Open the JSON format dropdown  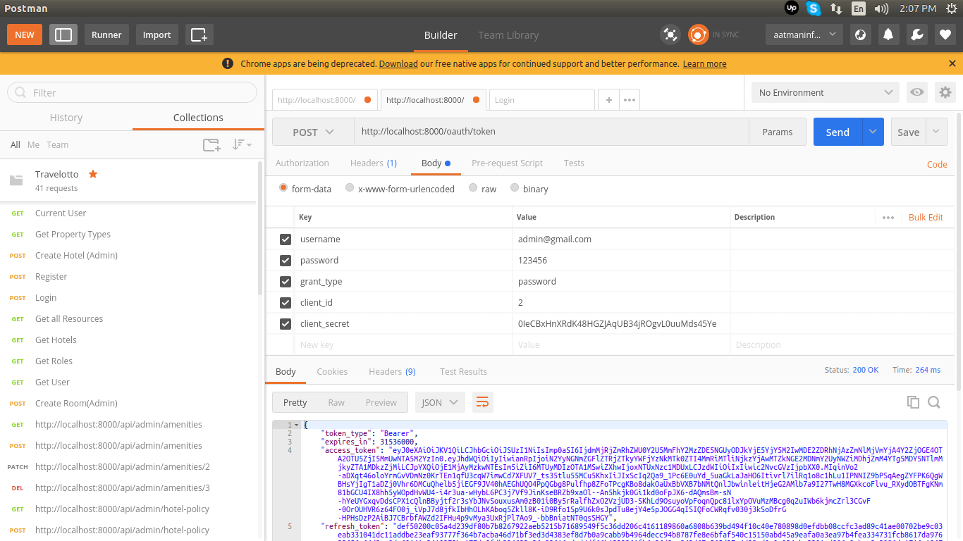point(440,402)
